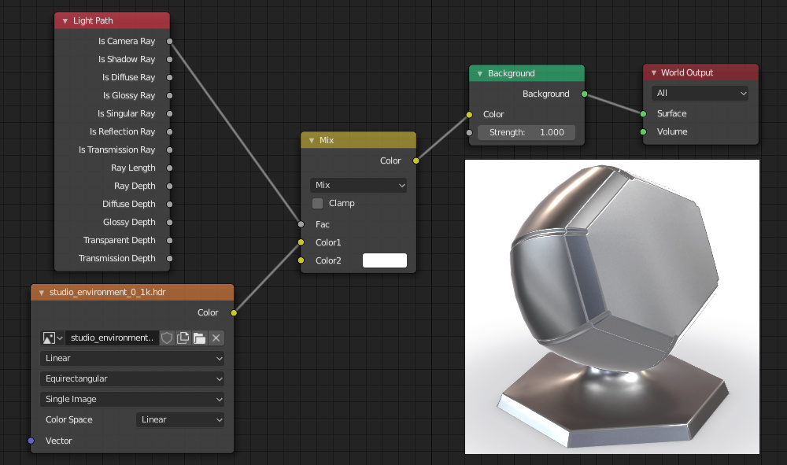Open the Equirectangular projection dropdown

pyautogui.click(x=132, y=378)
